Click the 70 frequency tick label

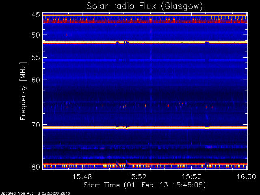click(x=36, y=125)
